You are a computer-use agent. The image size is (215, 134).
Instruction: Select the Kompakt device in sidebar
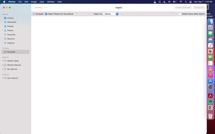point(16,52)
